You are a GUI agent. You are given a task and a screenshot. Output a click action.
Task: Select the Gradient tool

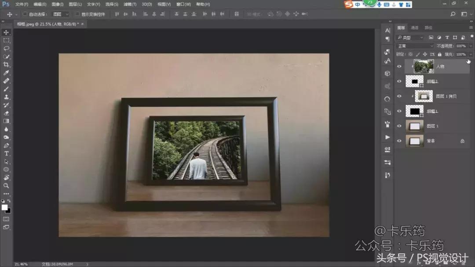pos(6,121)
